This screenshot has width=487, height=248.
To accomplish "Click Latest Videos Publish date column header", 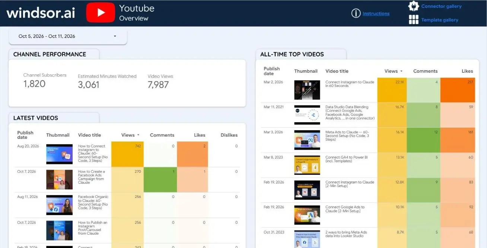I will tap(25, 135).
